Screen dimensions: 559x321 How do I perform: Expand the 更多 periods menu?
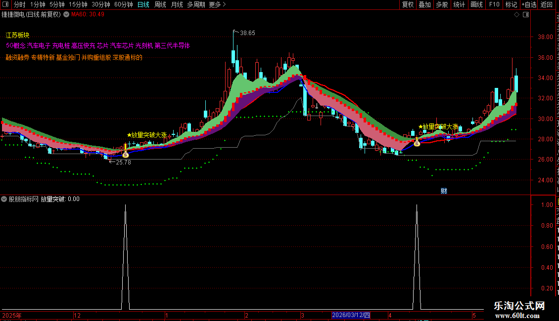click(218, 4)
